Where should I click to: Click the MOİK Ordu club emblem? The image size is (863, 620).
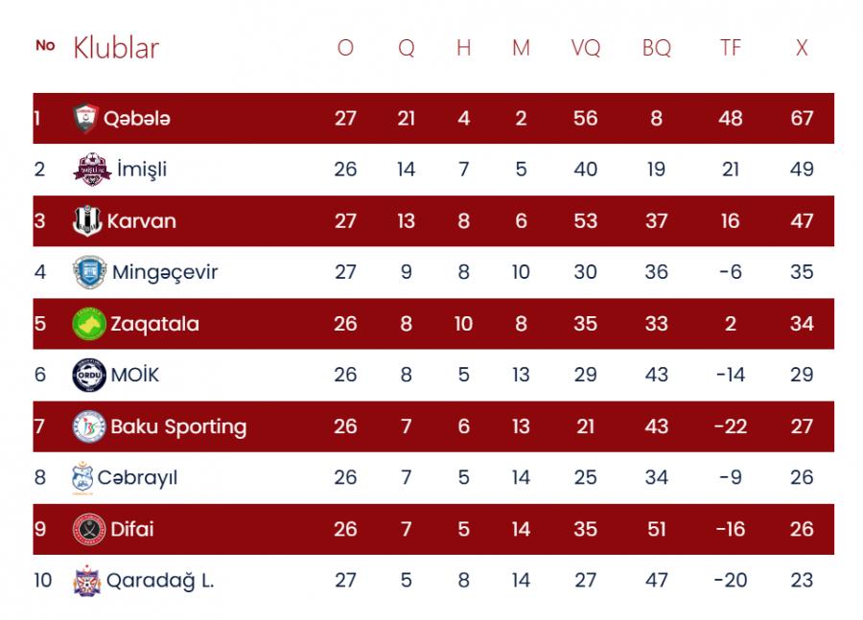tap(89, 375)
